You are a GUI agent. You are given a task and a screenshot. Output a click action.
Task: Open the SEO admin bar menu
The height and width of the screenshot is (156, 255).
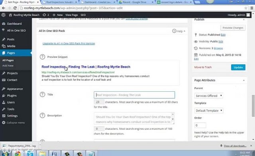pos(83,15)
